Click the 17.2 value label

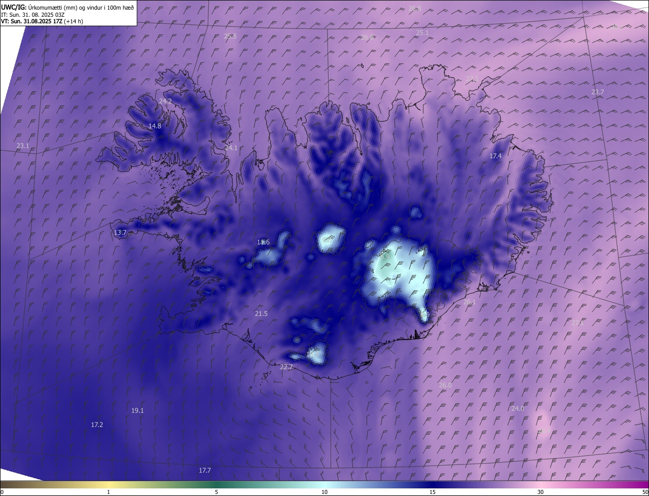coord(97,424)
